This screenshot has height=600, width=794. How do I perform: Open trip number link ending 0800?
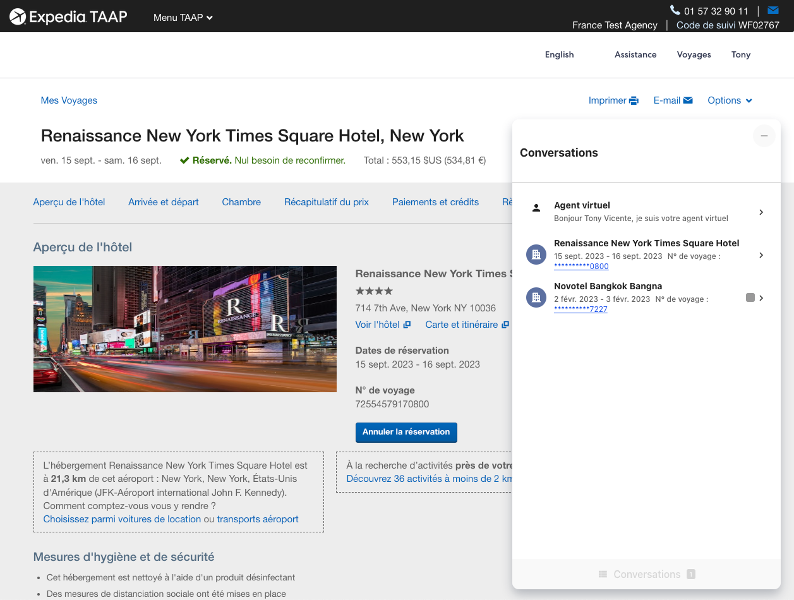(x=581, y=267)
